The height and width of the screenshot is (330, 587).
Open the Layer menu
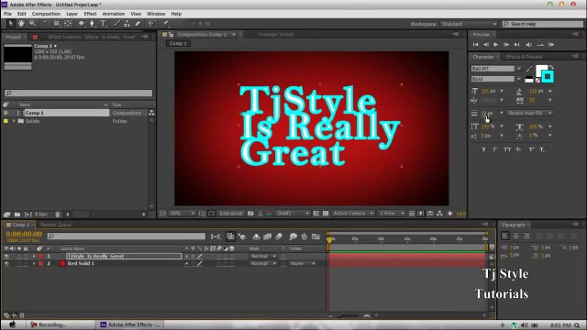[x=72, y=14]
